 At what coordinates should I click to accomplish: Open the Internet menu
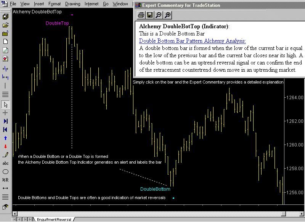click(x=91, y=4)
